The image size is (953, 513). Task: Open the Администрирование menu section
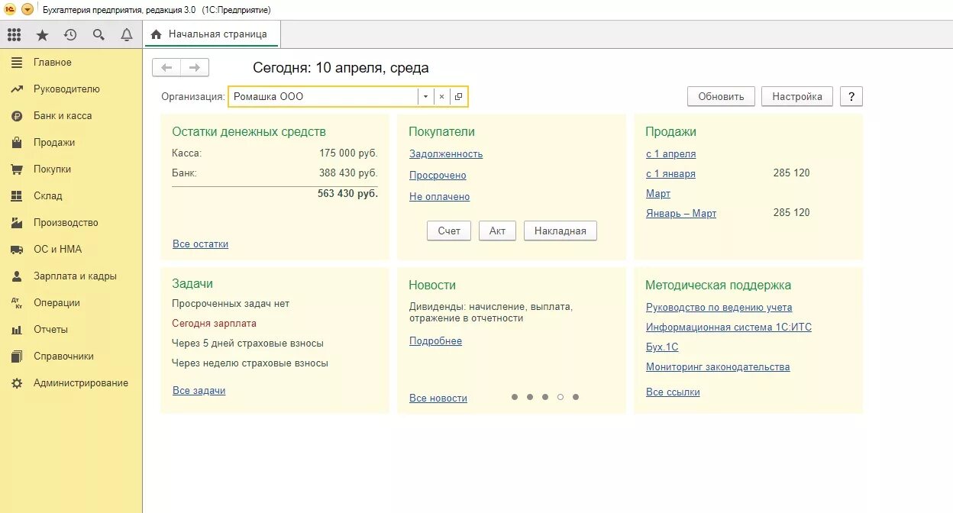[x=83, y=382]
